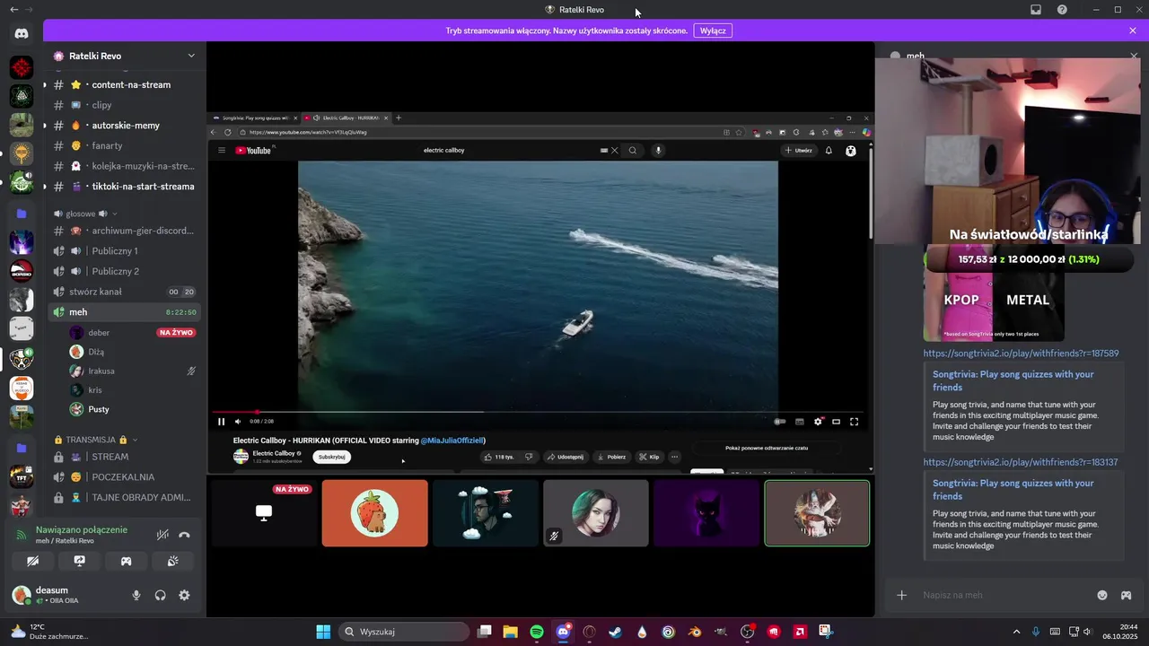Select muted user Irakusa
Image resolution: width=1149 pixels, height=646 pixels.
[133, 371]
